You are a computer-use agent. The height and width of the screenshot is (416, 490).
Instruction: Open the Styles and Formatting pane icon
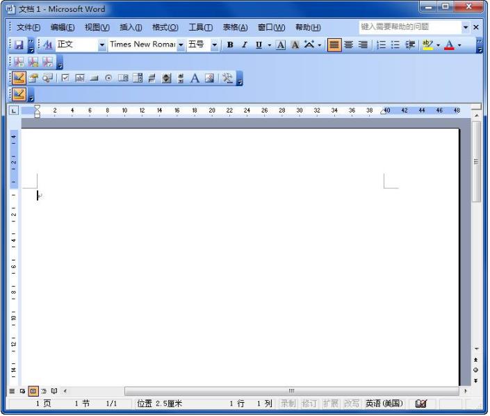[48, 45]
